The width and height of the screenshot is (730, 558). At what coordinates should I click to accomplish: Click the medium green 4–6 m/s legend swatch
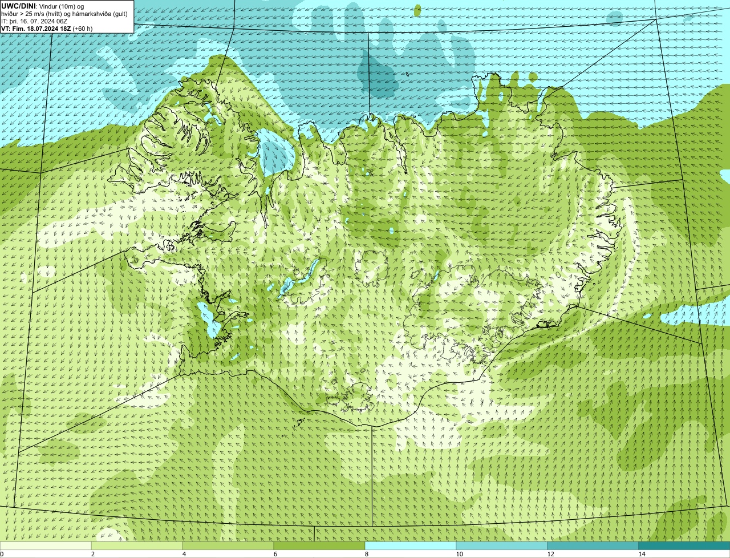pos(228,545)
